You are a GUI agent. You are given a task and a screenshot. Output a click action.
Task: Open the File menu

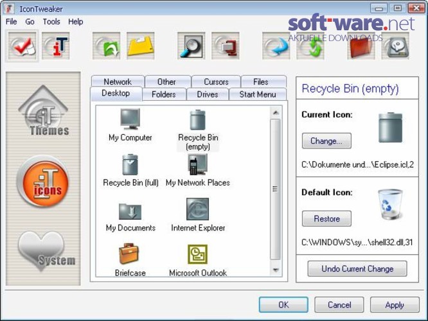pos(11,22)
